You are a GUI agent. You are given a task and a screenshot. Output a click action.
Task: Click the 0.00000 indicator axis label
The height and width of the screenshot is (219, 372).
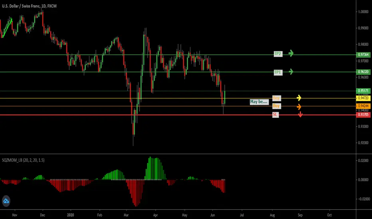pyautogui.click(x=363, y=180)
